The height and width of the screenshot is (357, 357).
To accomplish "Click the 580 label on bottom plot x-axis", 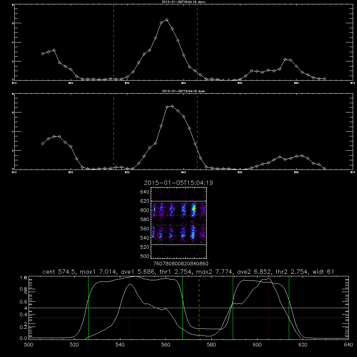I will 211,345.
